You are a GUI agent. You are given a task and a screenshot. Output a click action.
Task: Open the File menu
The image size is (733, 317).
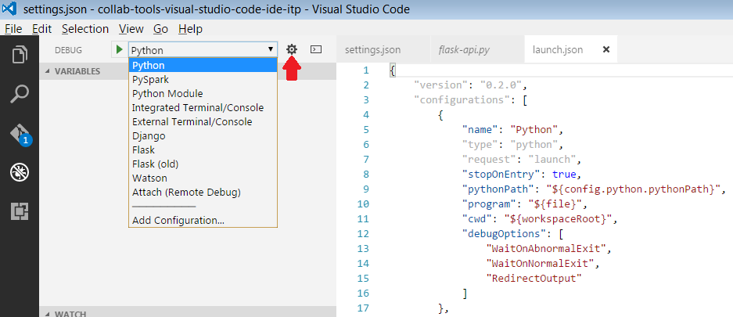tap(13, 29)
